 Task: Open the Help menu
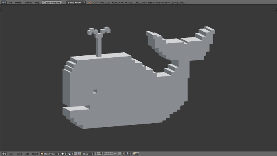[37, 3]
